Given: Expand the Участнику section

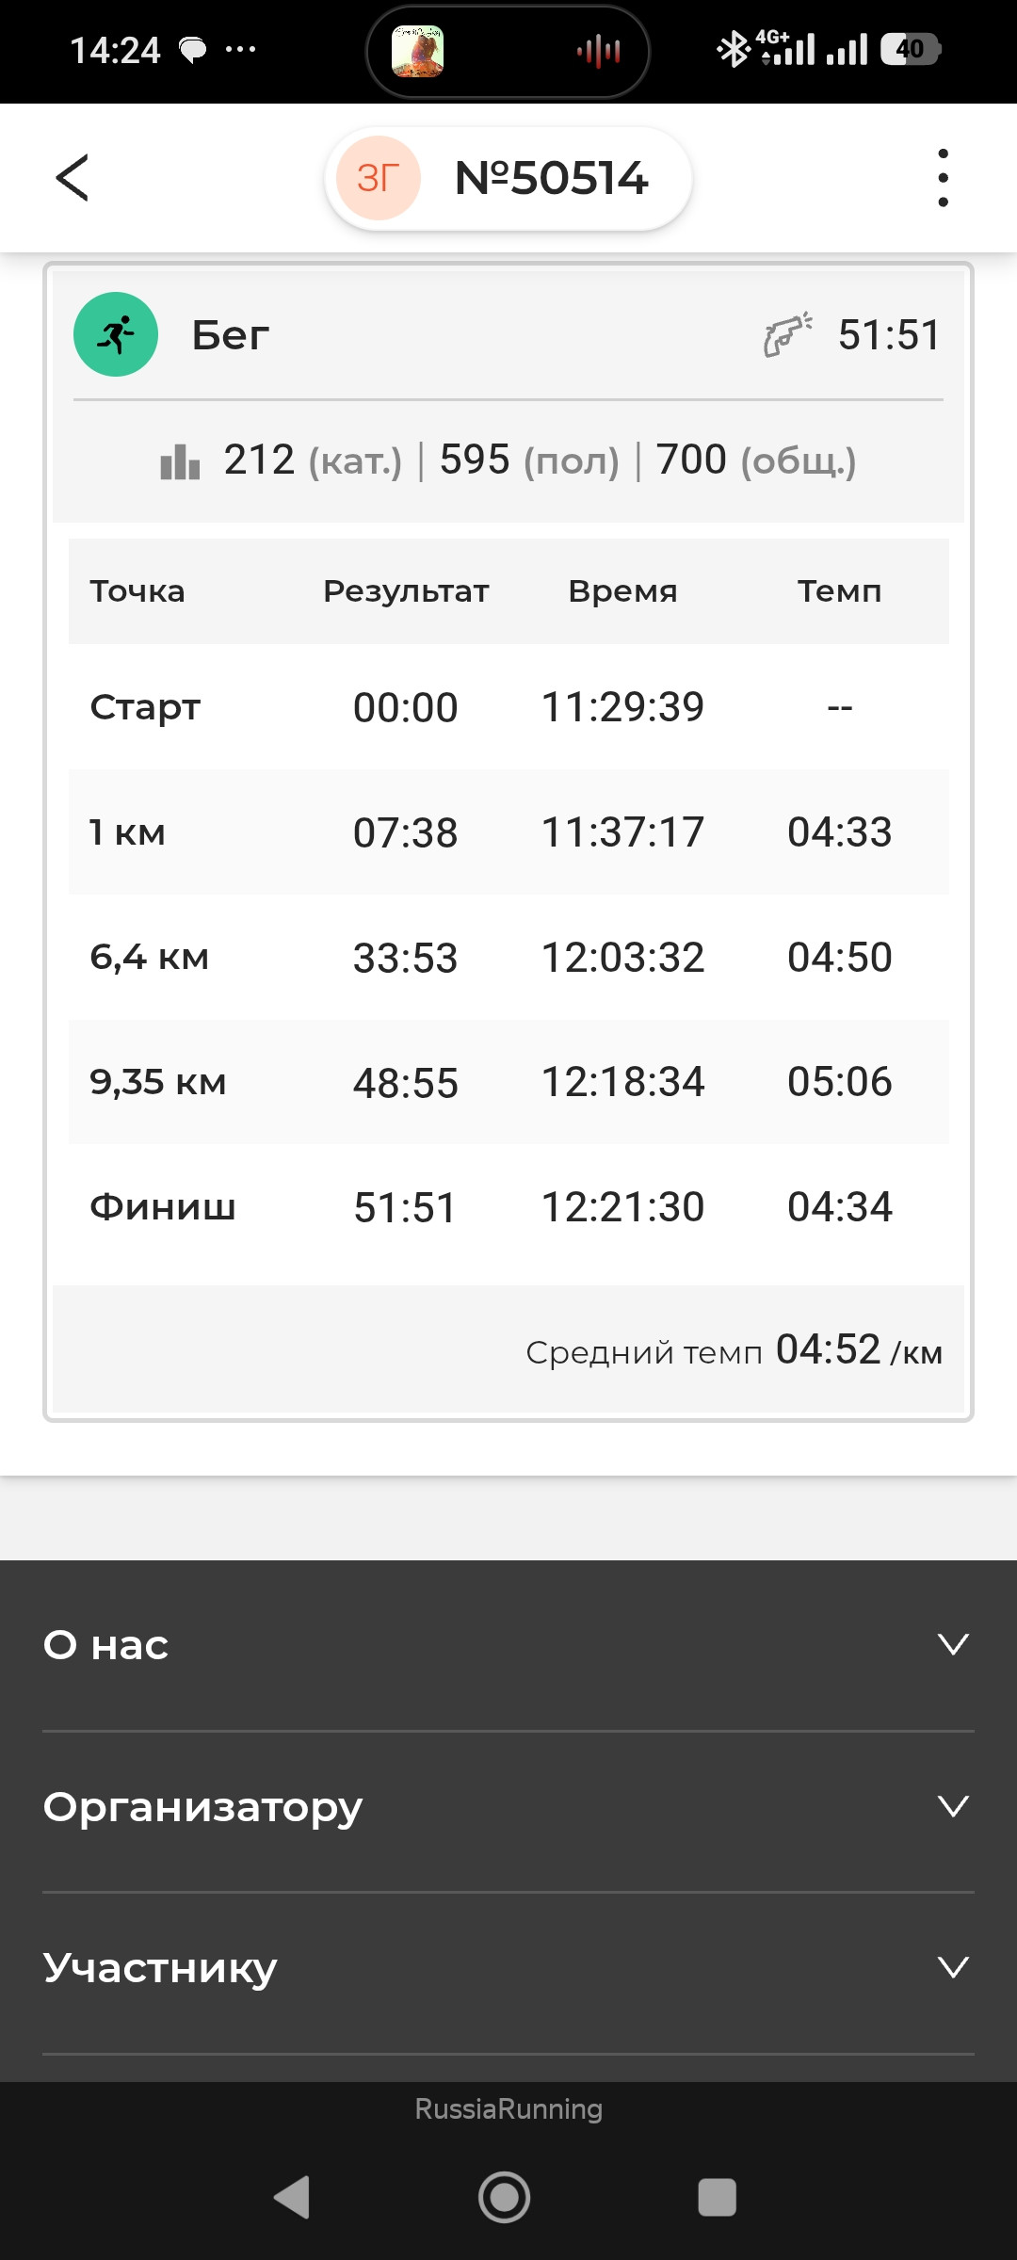Looking at the screenshot, I should tap(508, 1968).
